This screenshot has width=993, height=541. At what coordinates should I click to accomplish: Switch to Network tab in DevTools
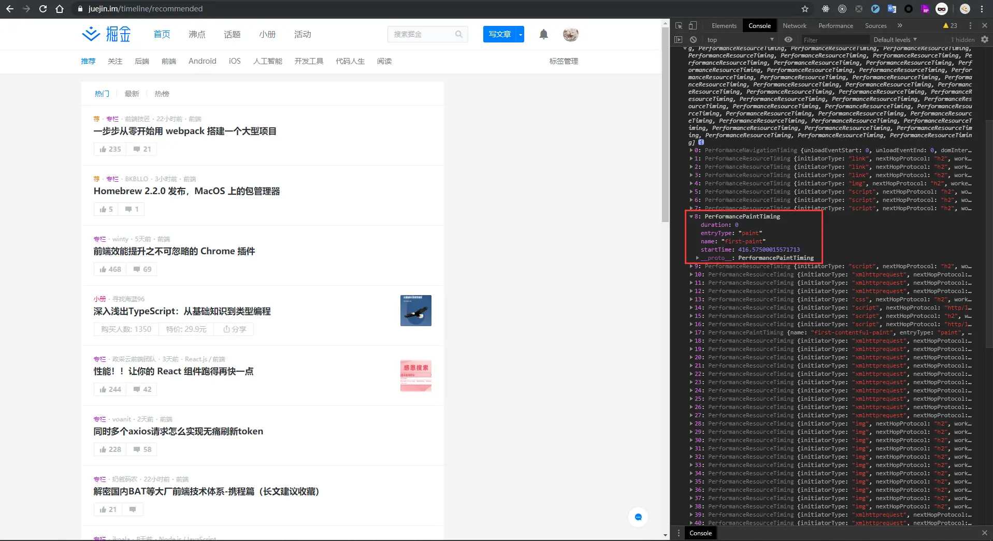(794, 25)
